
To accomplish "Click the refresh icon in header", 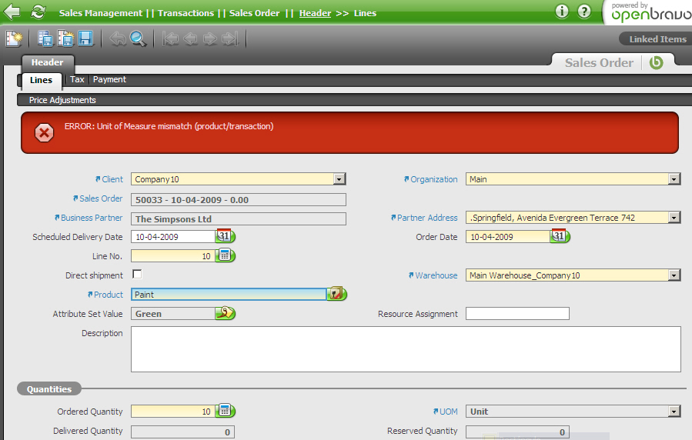I will [x=38, y=12].
